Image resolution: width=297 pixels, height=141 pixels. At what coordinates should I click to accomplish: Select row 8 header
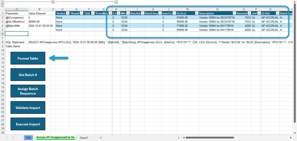[2, 42]
